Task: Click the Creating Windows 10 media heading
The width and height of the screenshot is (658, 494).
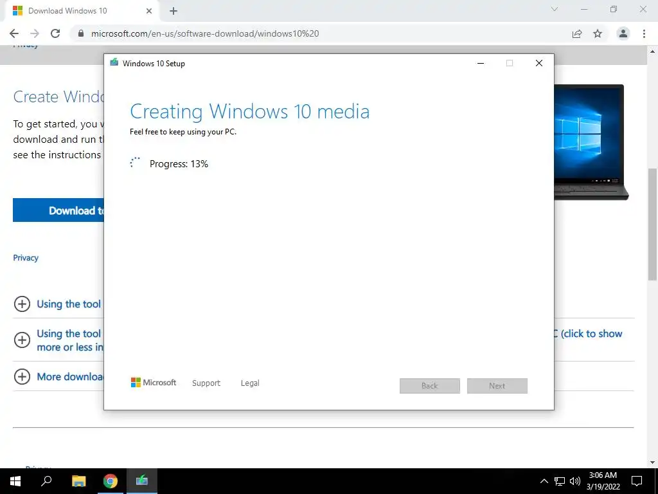Action: 250,111
